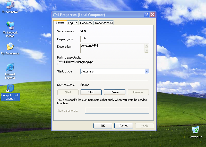
Task: Switch to the Log On tab
Action: coord(72,23)
